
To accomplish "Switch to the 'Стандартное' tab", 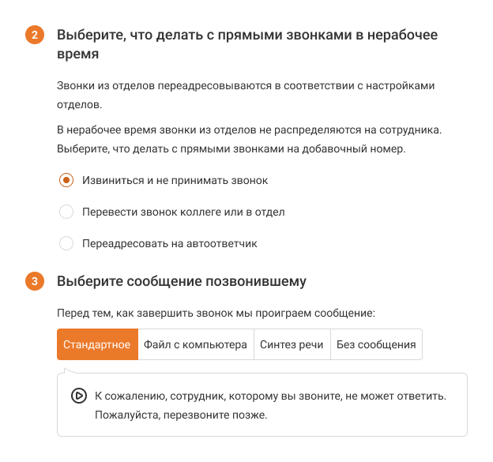I will pyautogui.click(x=97, y=344).
